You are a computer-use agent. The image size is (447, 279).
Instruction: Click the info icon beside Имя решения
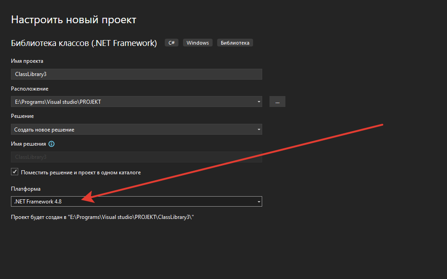point(51,144)
